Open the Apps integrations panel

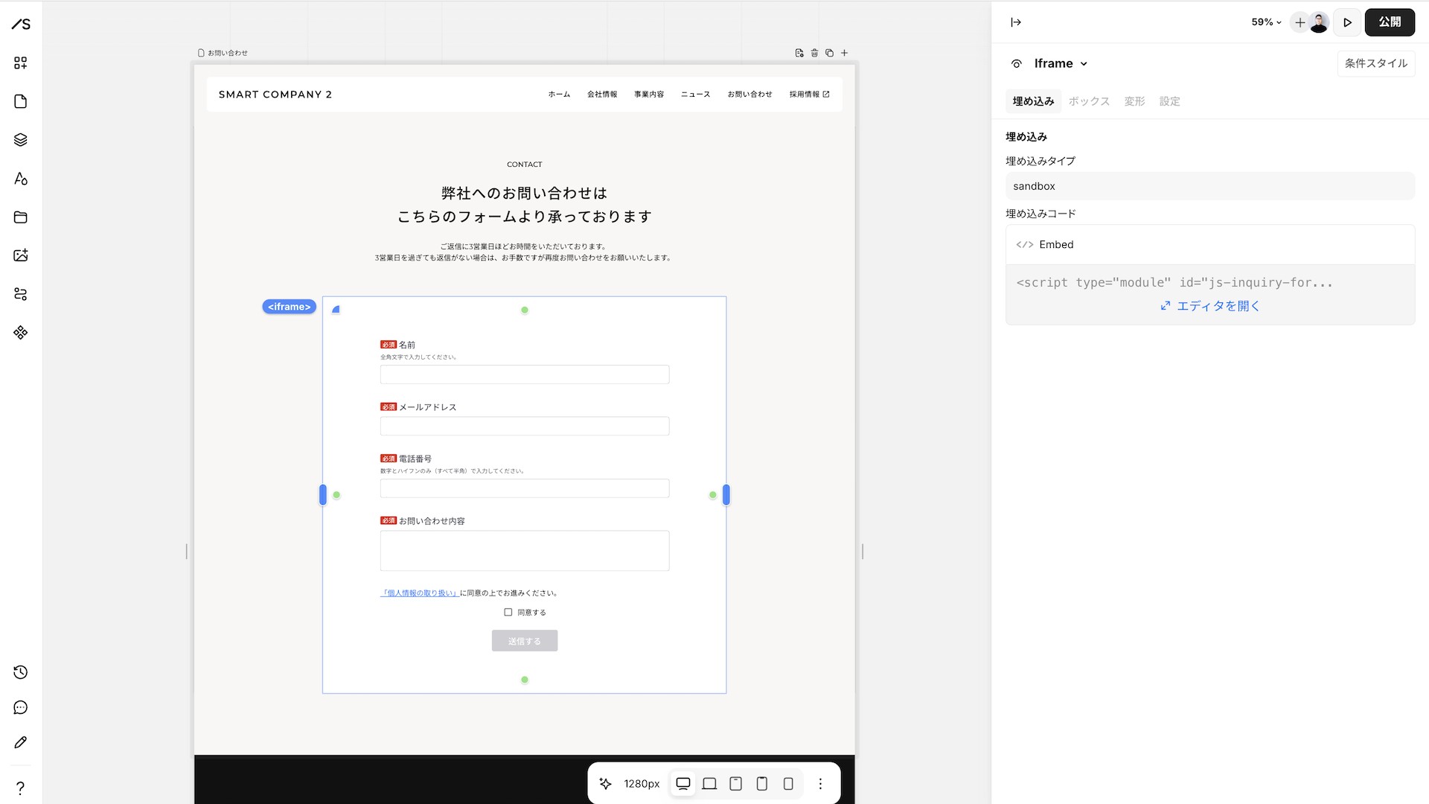pyautogui.click(x=21, y=333)
